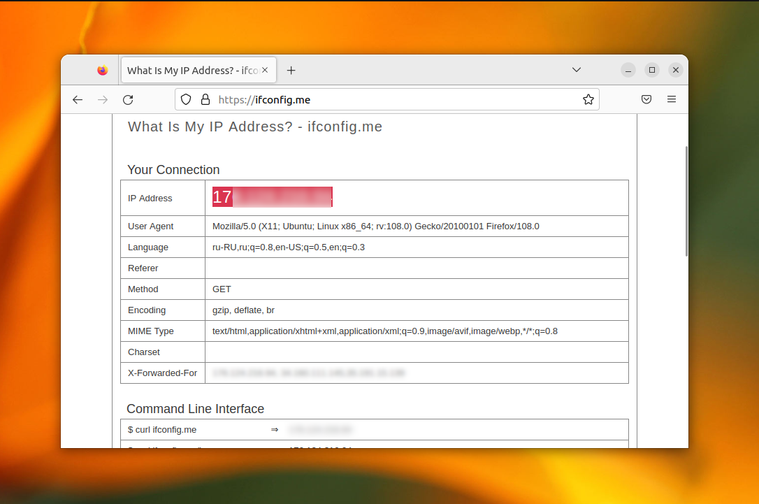Click the Firefox View icon
Image resolution: width=759 pixels, height=504 pixels.
point(102,70)
